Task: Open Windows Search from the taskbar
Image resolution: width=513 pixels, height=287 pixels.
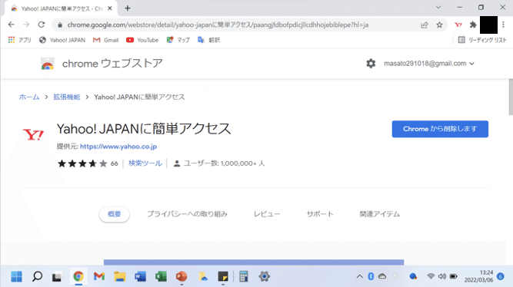Action: pos(37,276)
